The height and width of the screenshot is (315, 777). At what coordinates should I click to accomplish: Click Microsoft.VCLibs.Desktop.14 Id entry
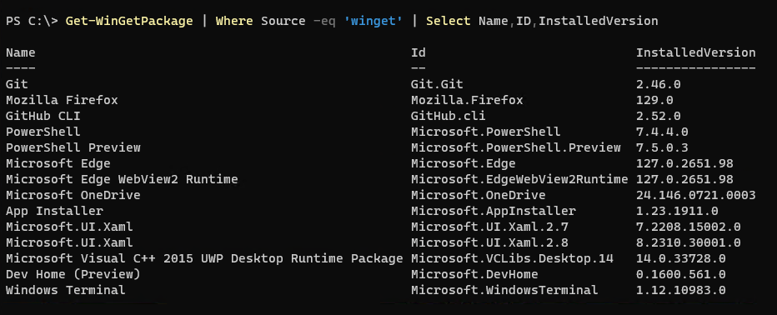[x=512, y=258]
